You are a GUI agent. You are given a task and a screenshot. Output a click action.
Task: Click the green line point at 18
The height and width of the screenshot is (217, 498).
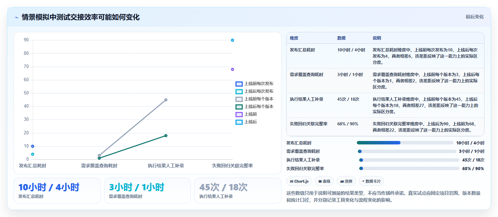point(166,136)
